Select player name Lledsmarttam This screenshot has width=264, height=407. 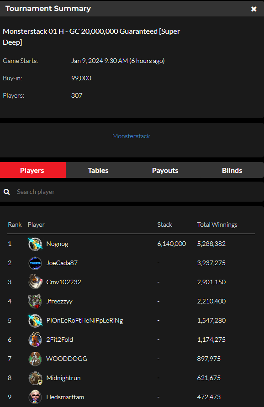pos(65,397)
